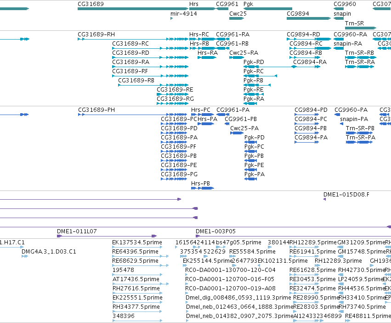The image size is (391, 323).
Task: Select transcript label CG31689-RF
Action: click(130, 71)
